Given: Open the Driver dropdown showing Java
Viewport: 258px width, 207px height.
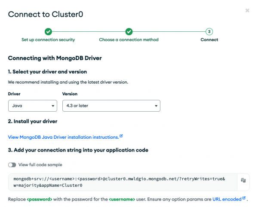Looking at the screenshot, I should tap(33, 106).
